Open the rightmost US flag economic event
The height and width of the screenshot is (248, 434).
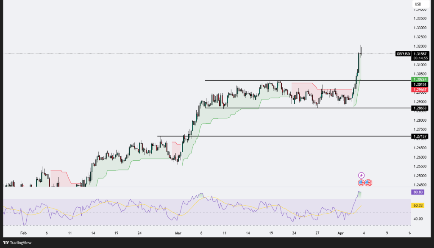(x=368, y=183)
